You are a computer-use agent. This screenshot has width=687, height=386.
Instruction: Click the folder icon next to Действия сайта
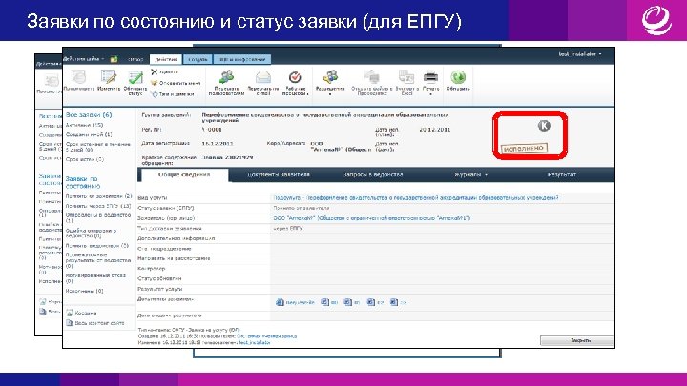click(114, 59)
